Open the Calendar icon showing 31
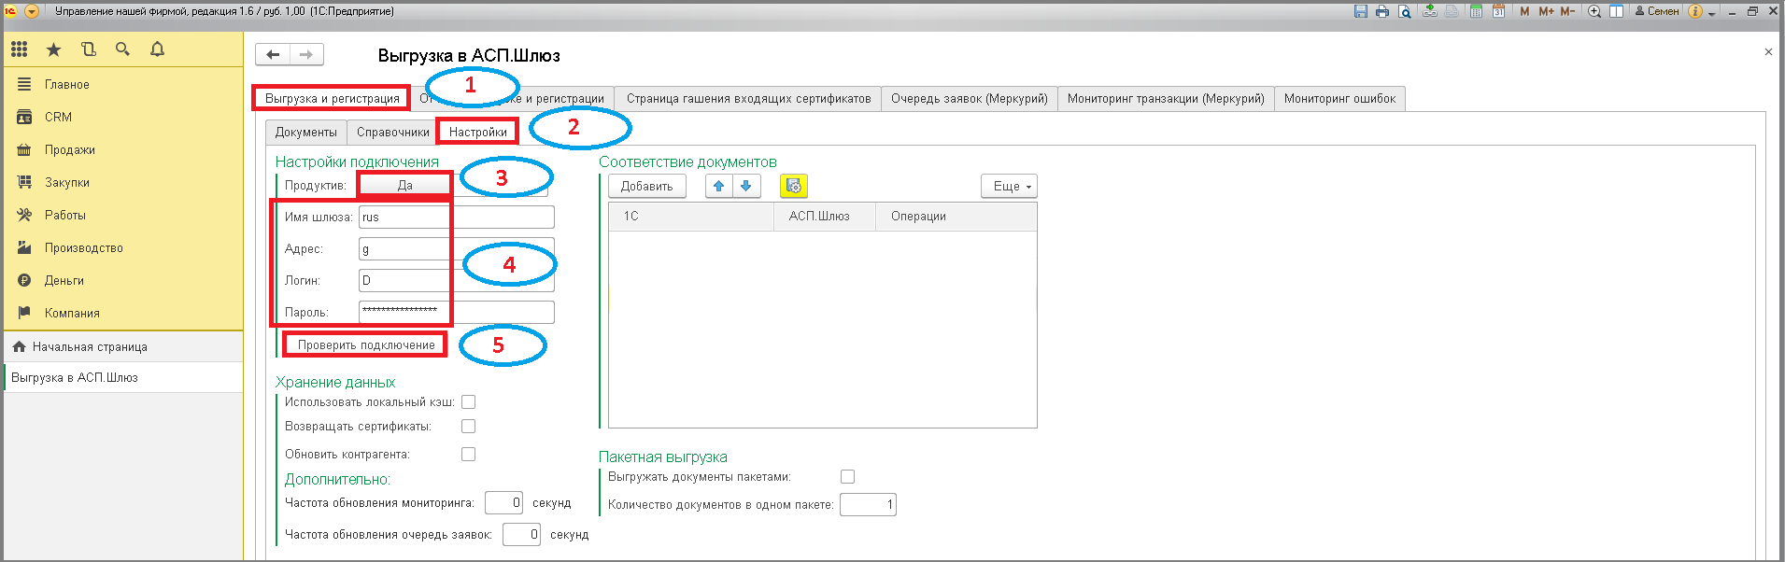Image resolution: width=1785 pixels, height=562 pixels. pos(1498,11)
